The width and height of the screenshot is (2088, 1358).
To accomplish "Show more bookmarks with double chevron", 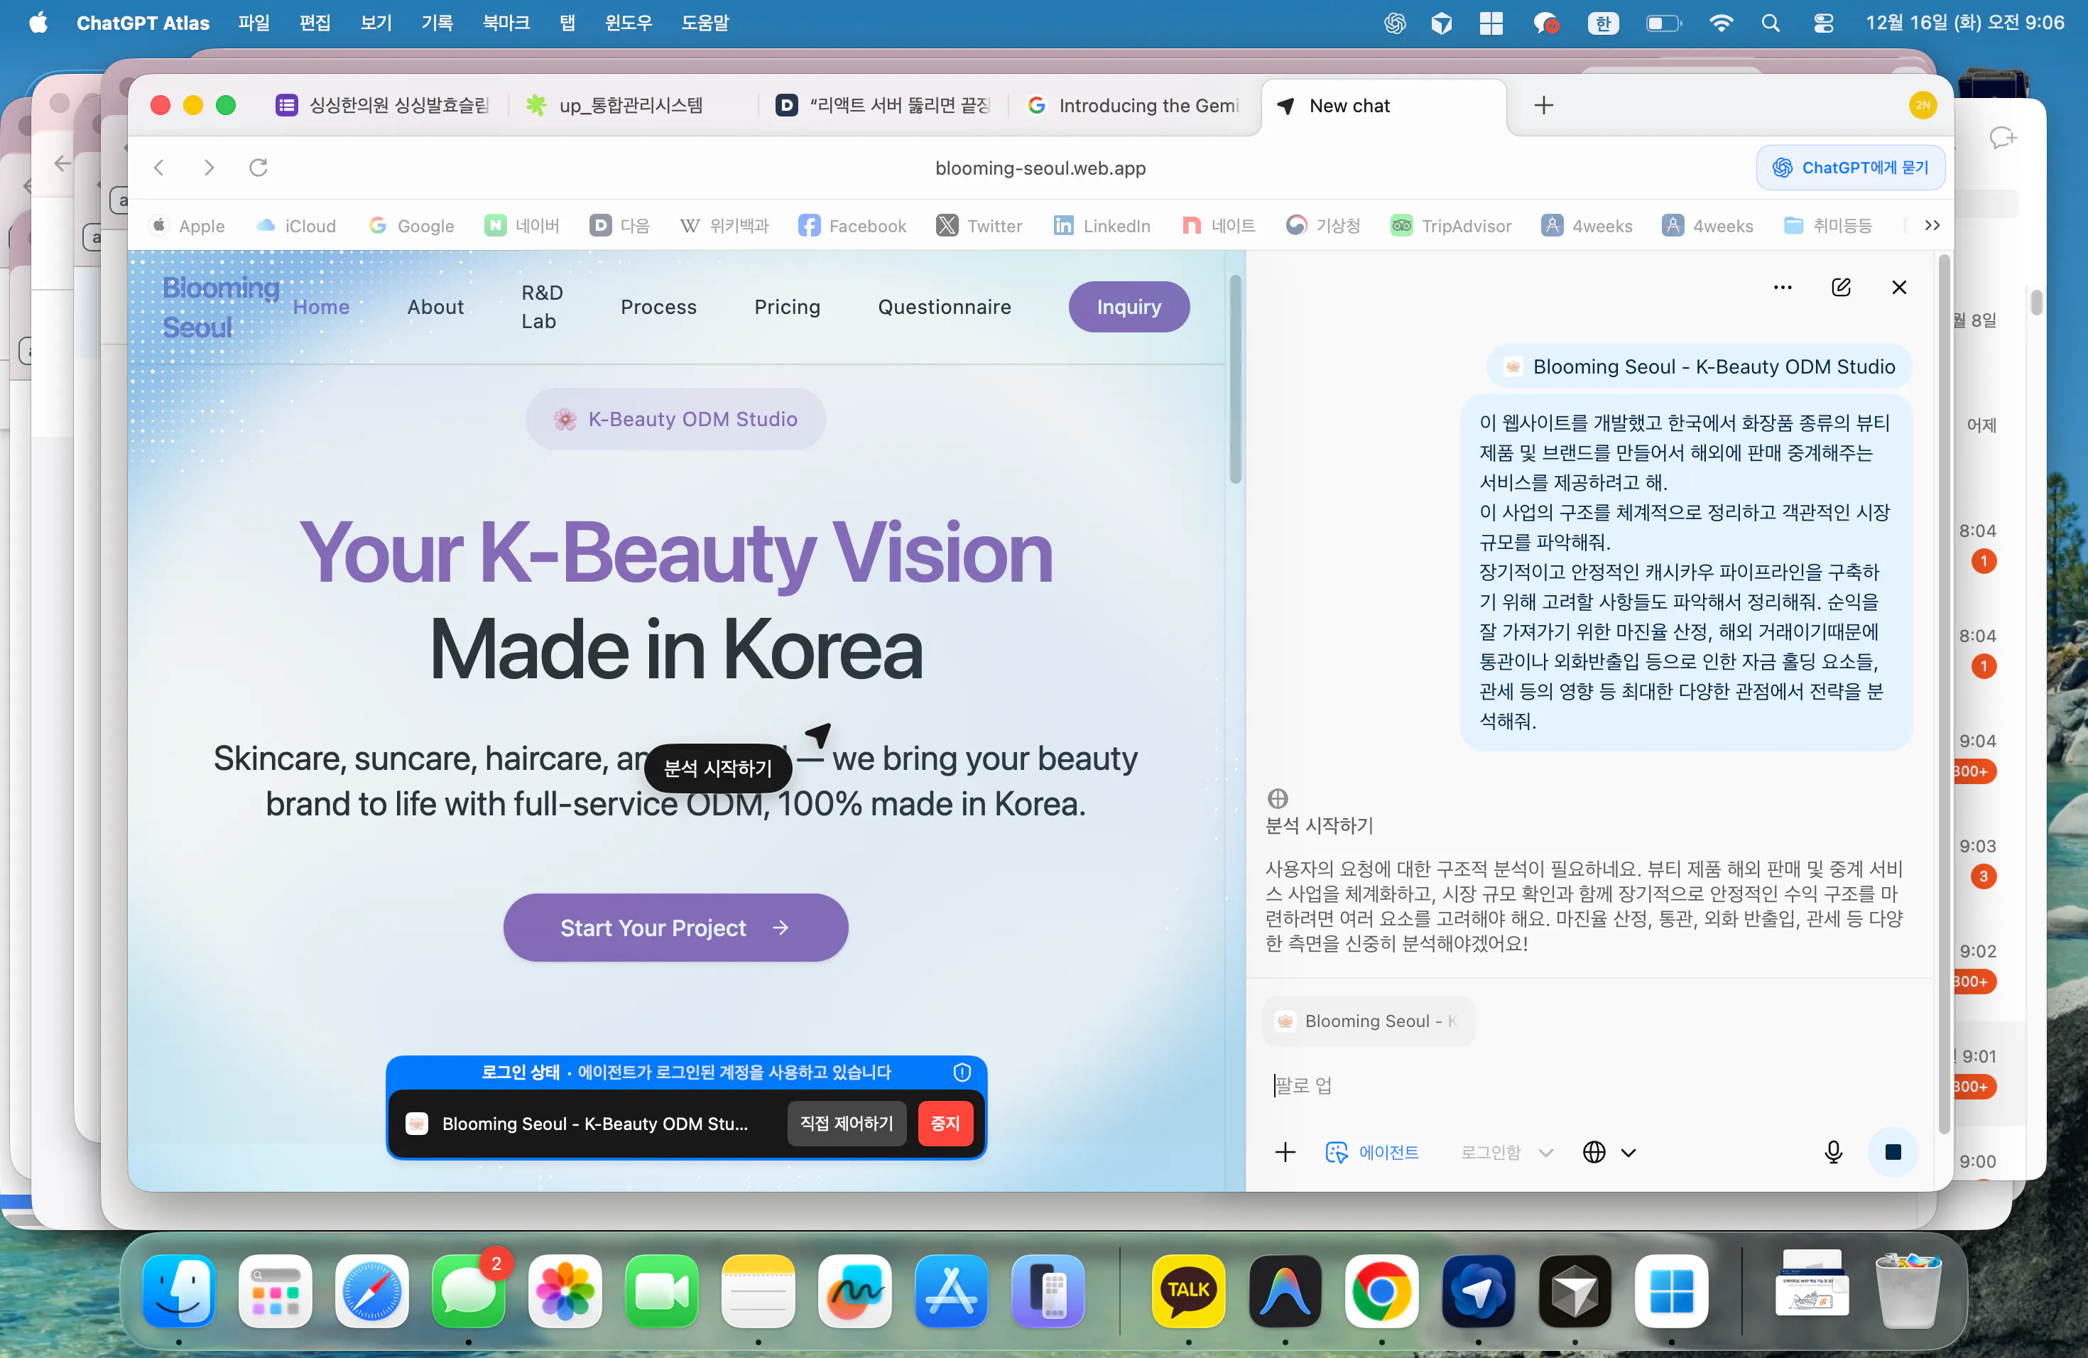I will point(1931,225).
